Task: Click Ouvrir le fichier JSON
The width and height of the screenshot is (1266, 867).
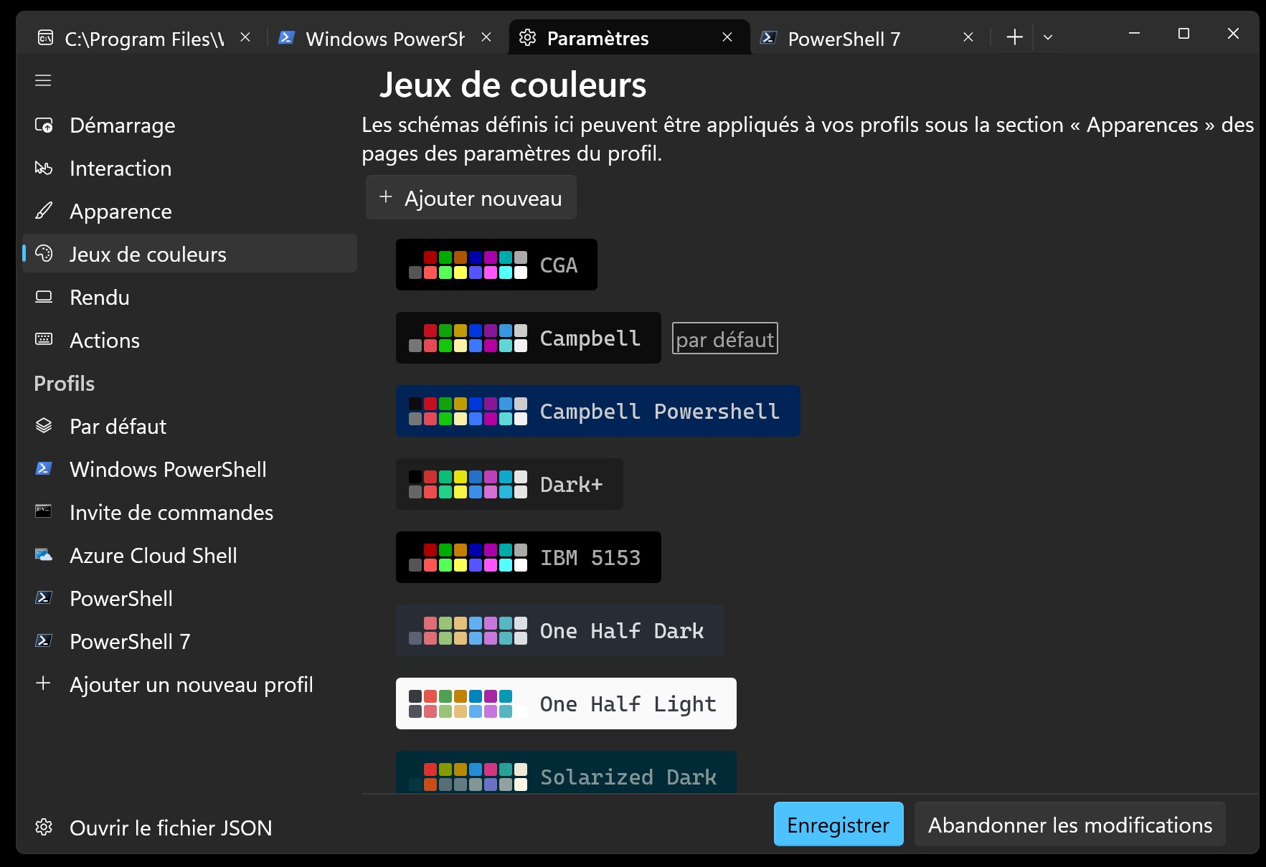Action: click(x=189, y=828)
